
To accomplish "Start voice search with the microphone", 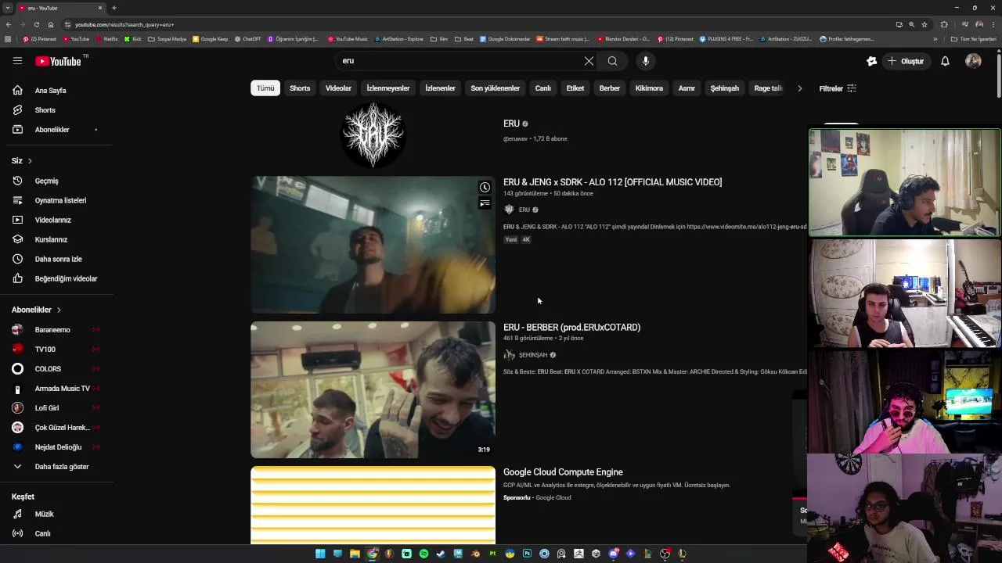I will [x=645, y=61].
